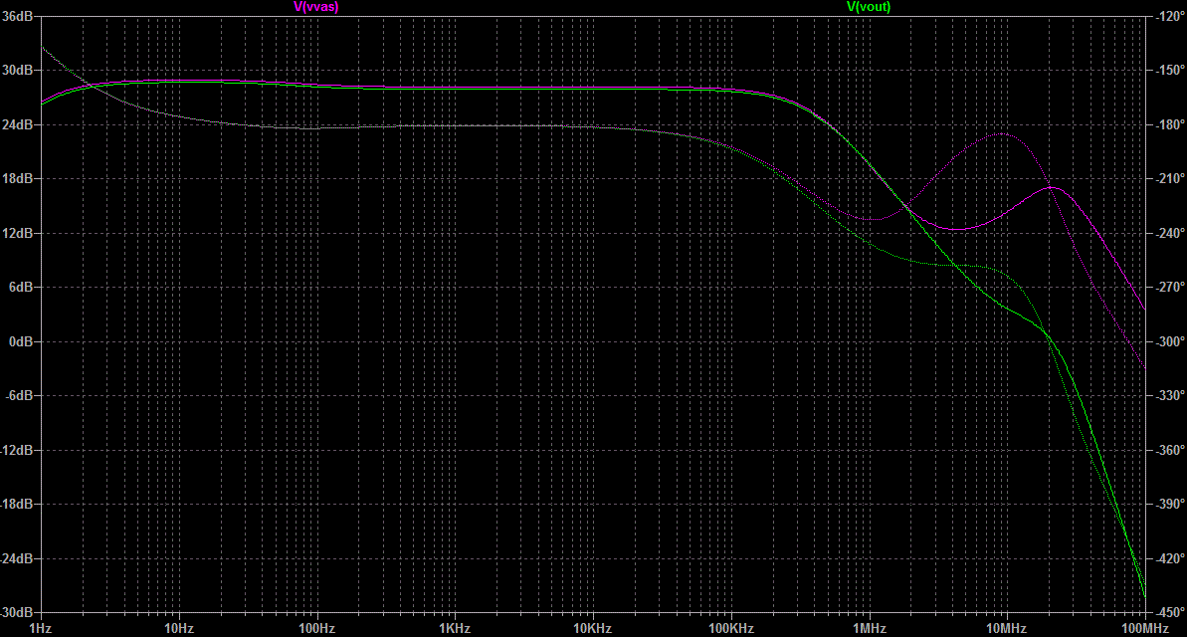
Task: Click the 36dB left axis label
Action: [17, 16]
